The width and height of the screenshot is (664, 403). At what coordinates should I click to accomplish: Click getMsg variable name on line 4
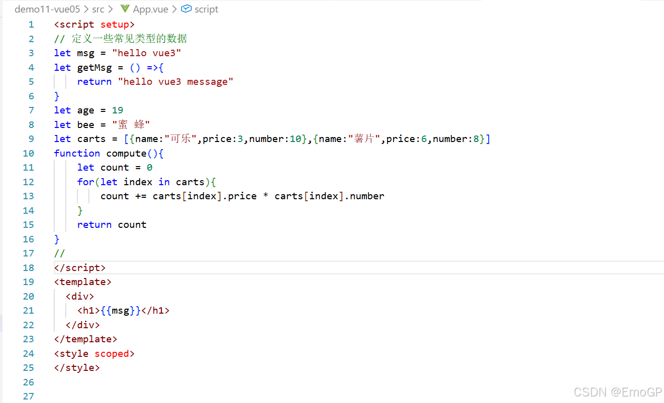(94, 67)
